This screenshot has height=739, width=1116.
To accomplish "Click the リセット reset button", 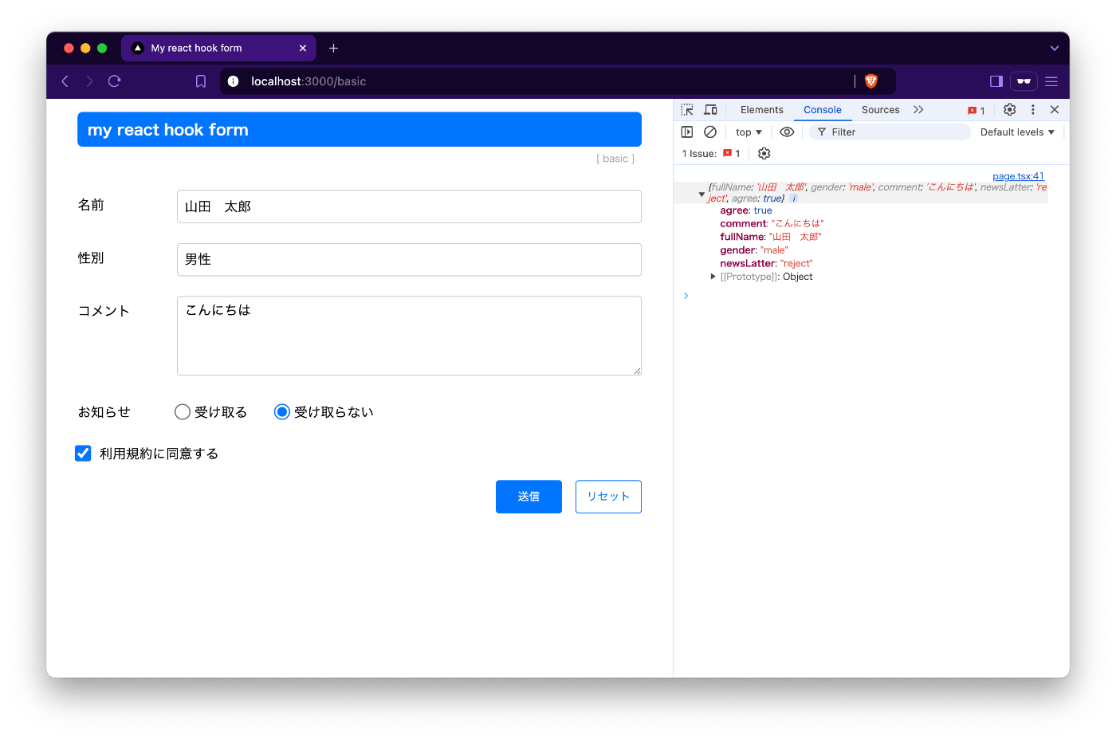I will tap(608, 497).
